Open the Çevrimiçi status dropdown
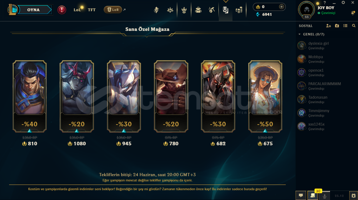The height and width of the screenshot is (200, 358). (x=326, y=13)
